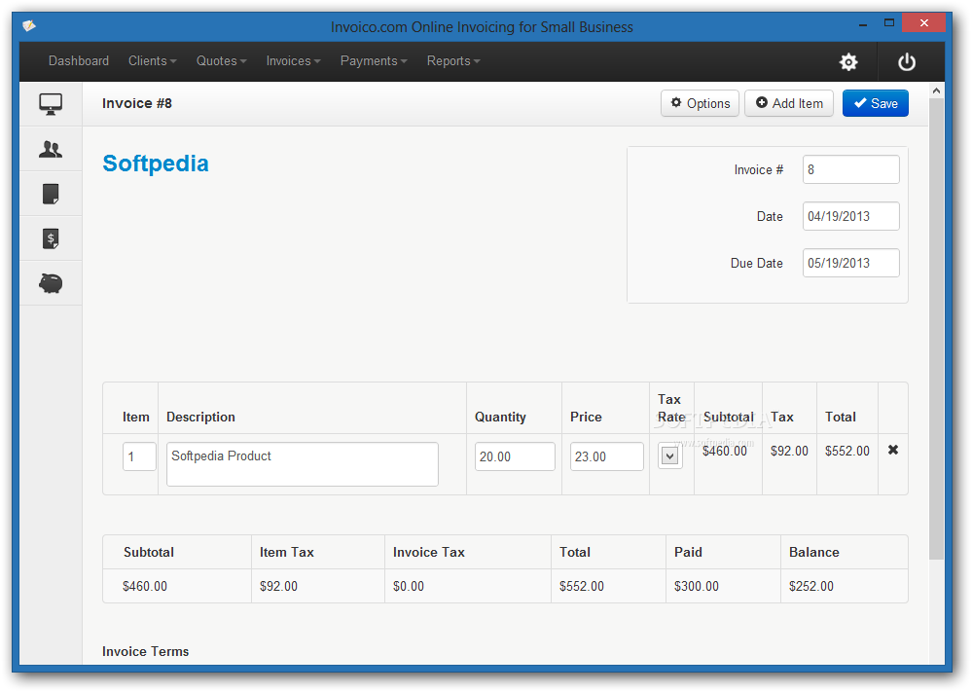Expand the Payments menu
Viewport: 972px width, 692px height.
pyautogui.click(x=374, y=60)
